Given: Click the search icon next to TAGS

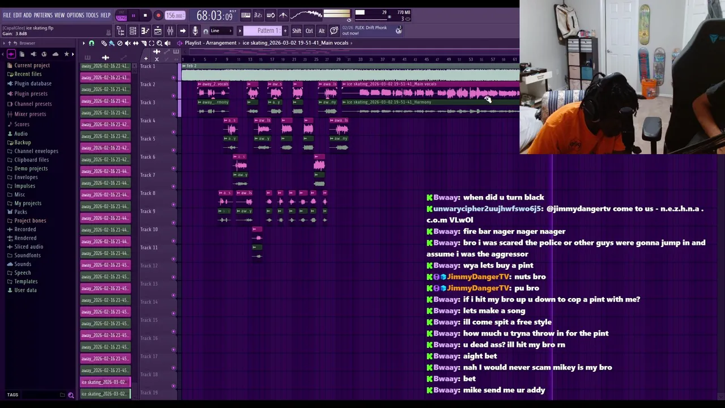Looking at the screenshot, I should pyautogui.click(x=71, y=395).
